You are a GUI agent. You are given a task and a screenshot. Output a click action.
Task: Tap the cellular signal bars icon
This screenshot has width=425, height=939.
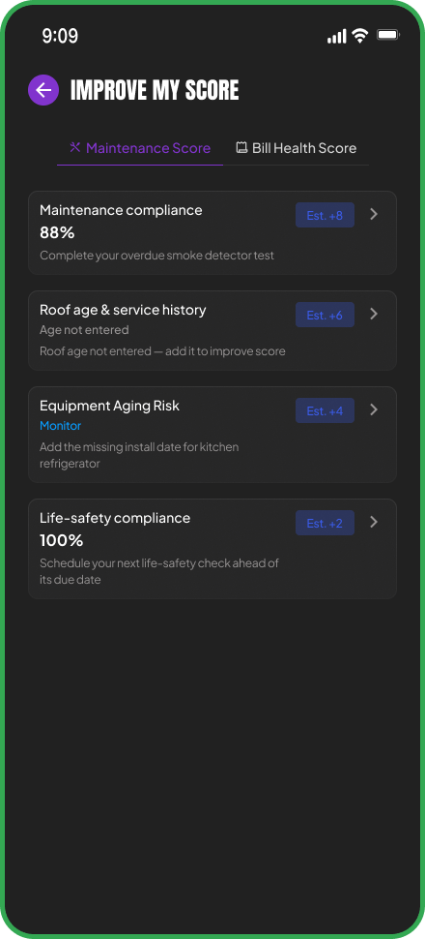point(336,37)
